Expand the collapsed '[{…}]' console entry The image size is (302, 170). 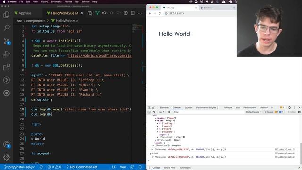click(x=151, y=153)
